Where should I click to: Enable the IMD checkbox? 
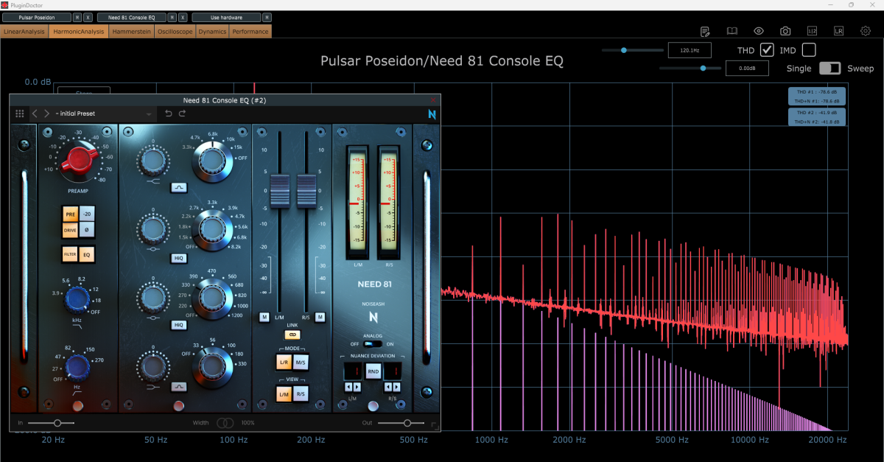coord(809,49)
